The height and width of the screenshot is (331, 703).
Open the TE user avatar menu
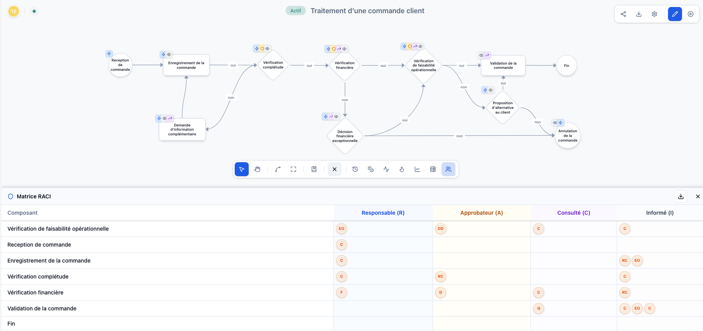click(14, 11)
